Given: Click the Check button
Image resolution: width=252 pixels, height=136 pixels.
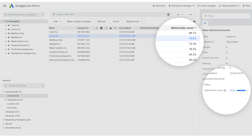Looking at the screenshot, I should point(116,22).
